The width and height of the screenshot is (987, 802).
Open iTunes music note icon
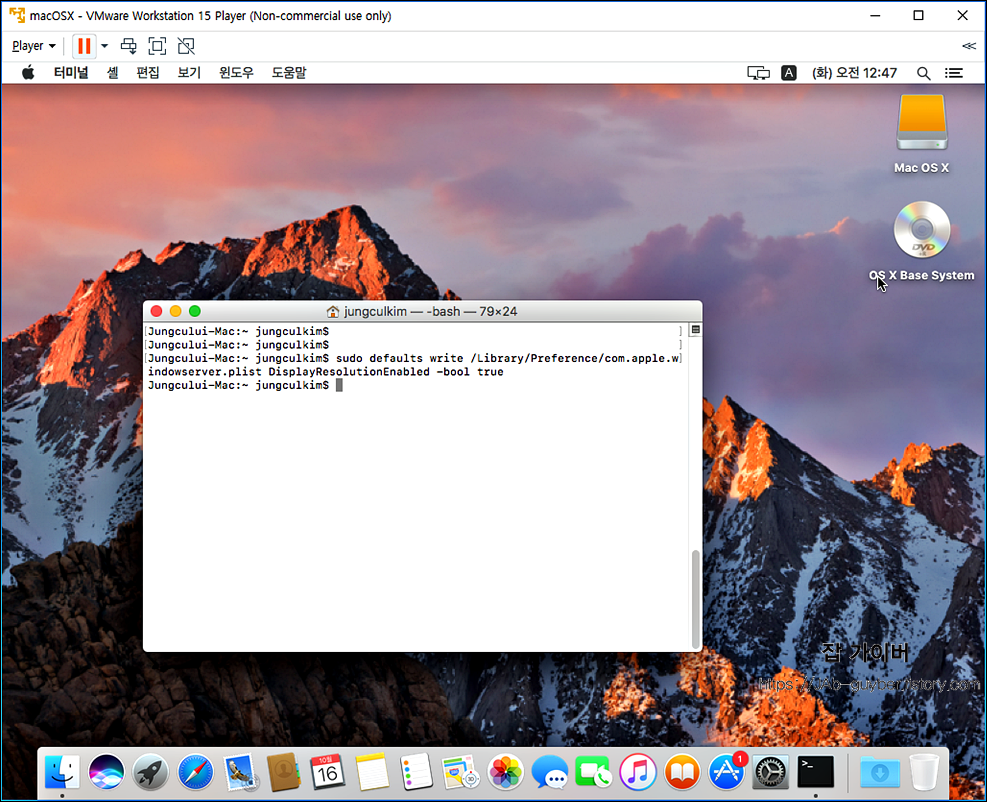(638, 772)
